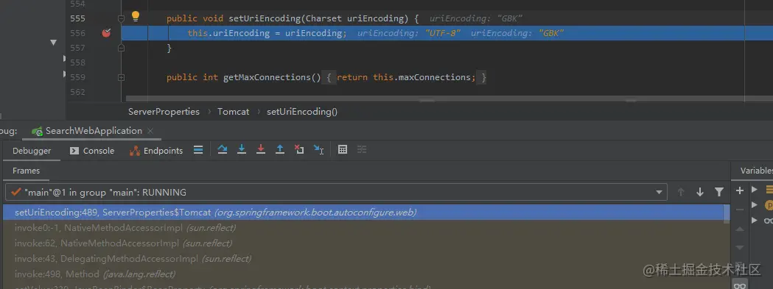Open the Console tab
Image resolution: width=773 pixels, height=289 pixels.
click(x=92, y=151)
